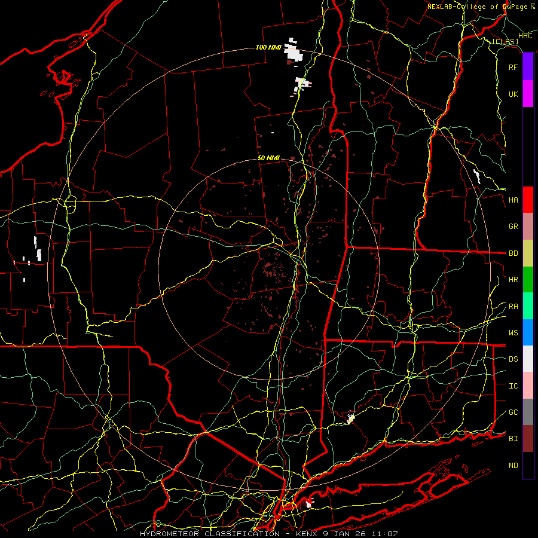Click the DS legend label
Image resolution: width=538 pixels, height=538 pixels.
(513, 359)
